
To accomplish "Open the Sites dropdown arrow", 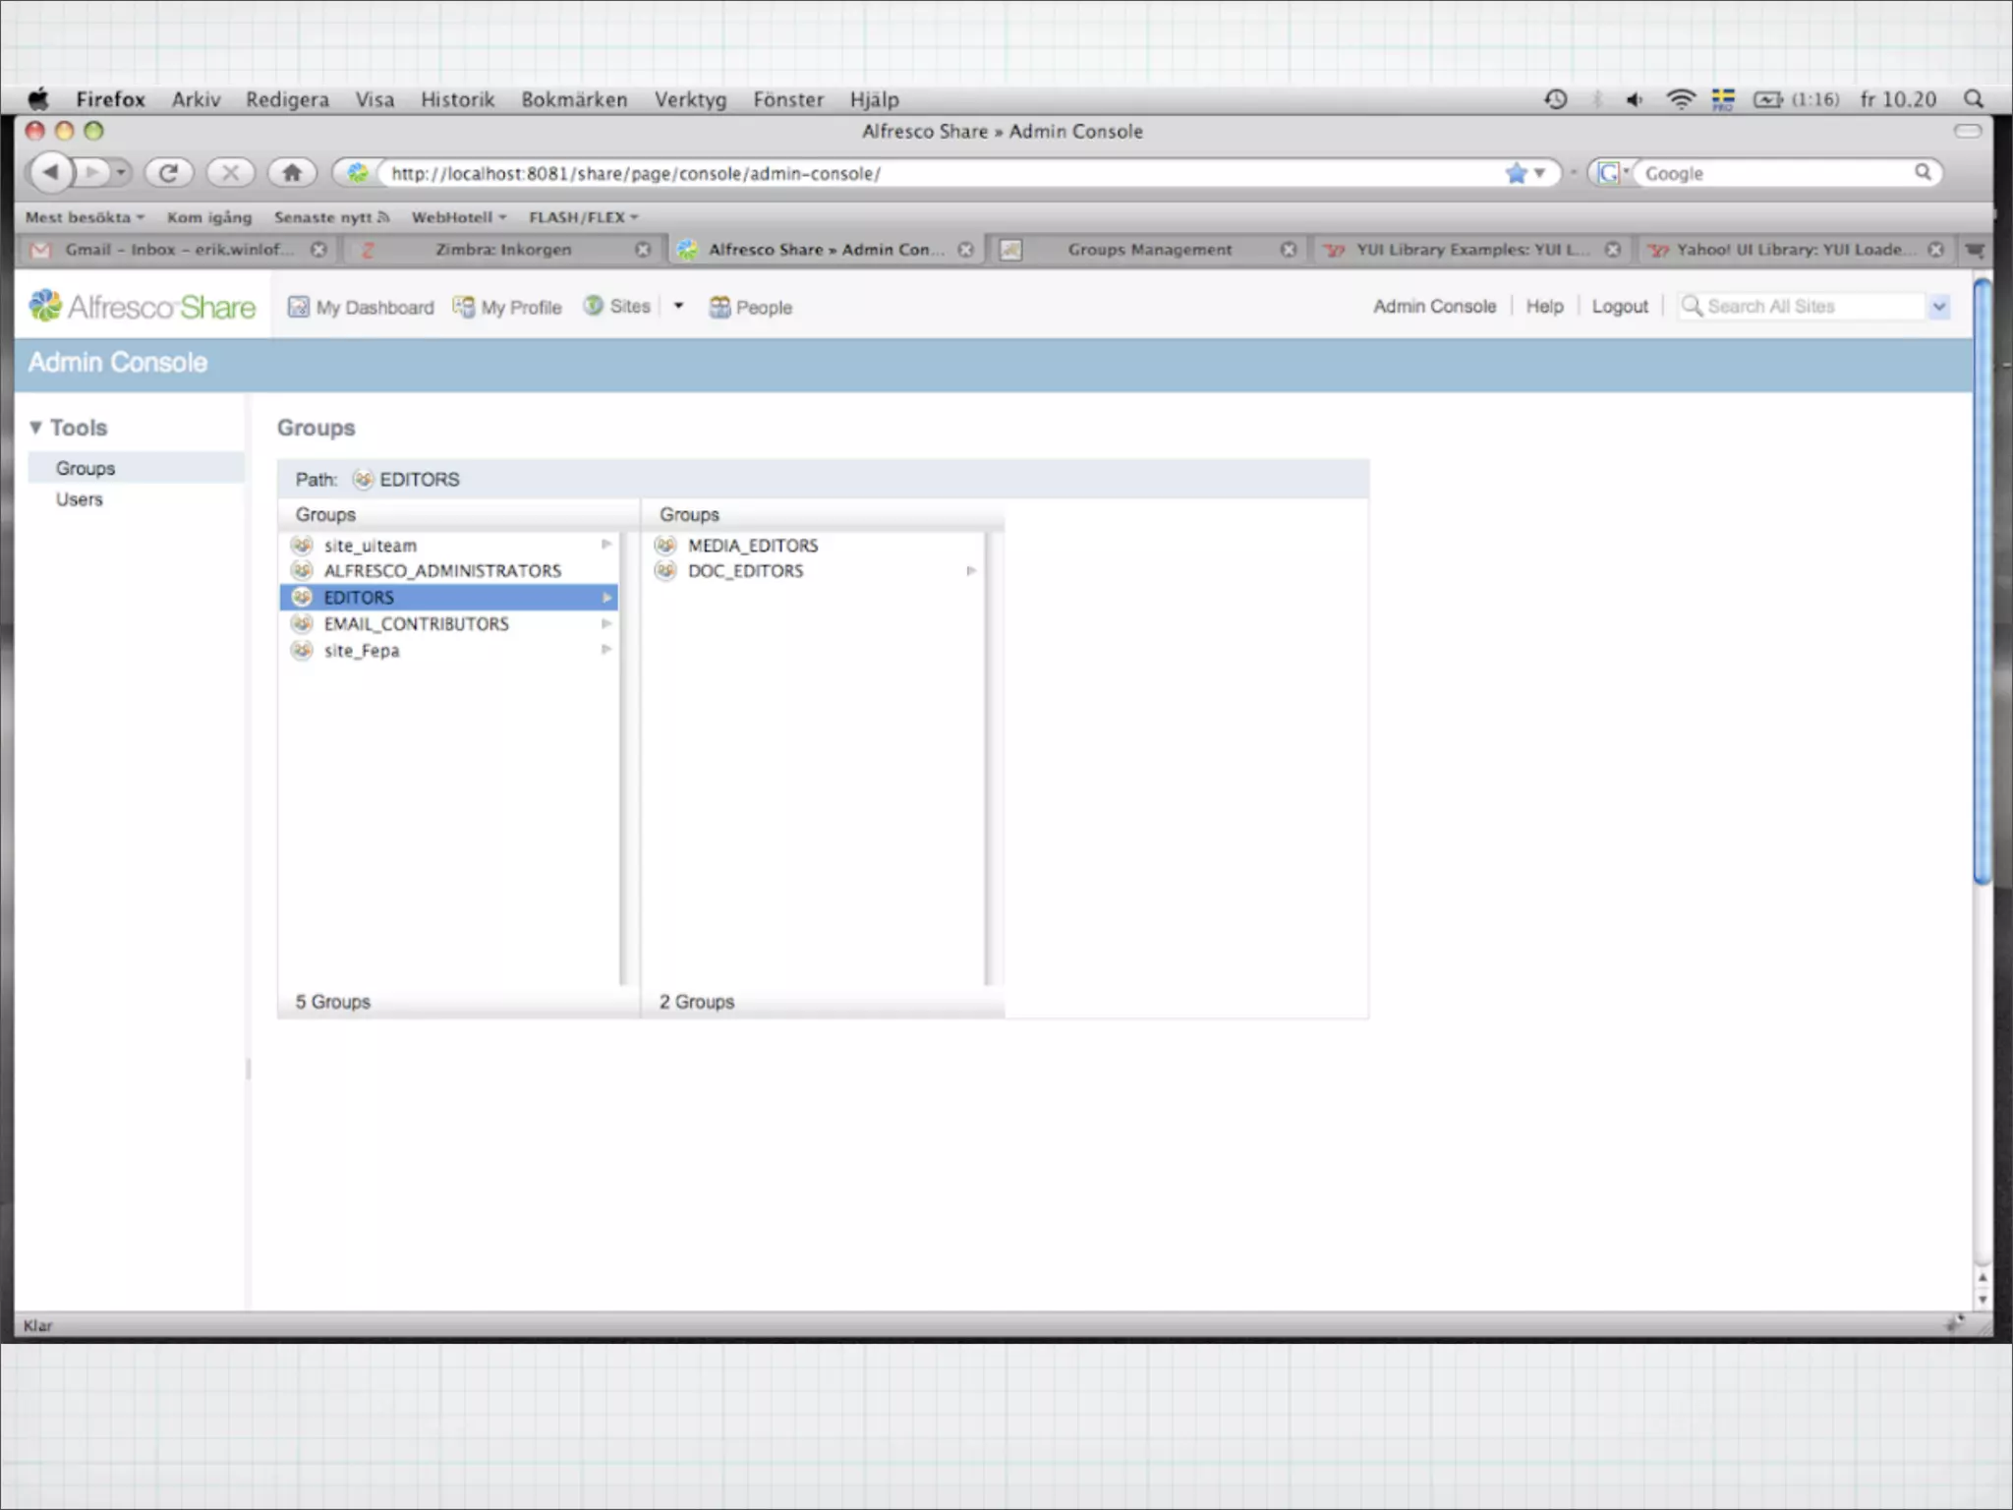I will (x=678, y=307).
